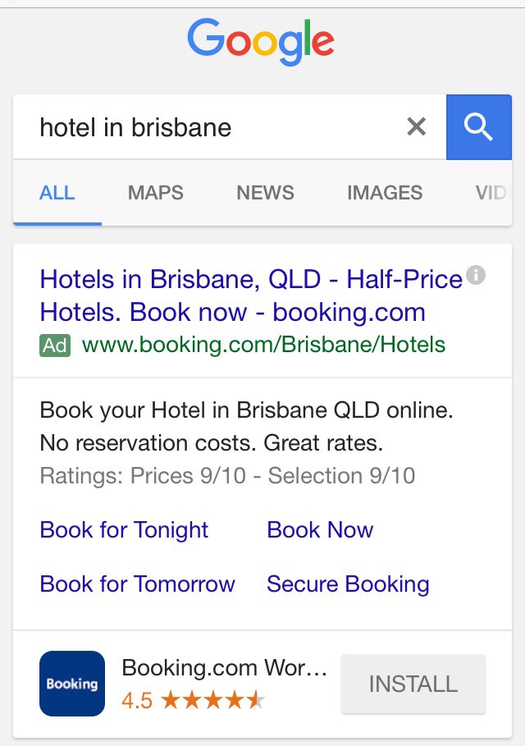Click the blue search magnifier button
The image size is (525, 746).
pyautogui.click(x=478, y=127)
